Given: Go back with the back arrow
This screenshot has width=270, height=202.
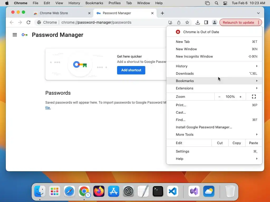Looking at the screenshot, I should click(12, 23).
